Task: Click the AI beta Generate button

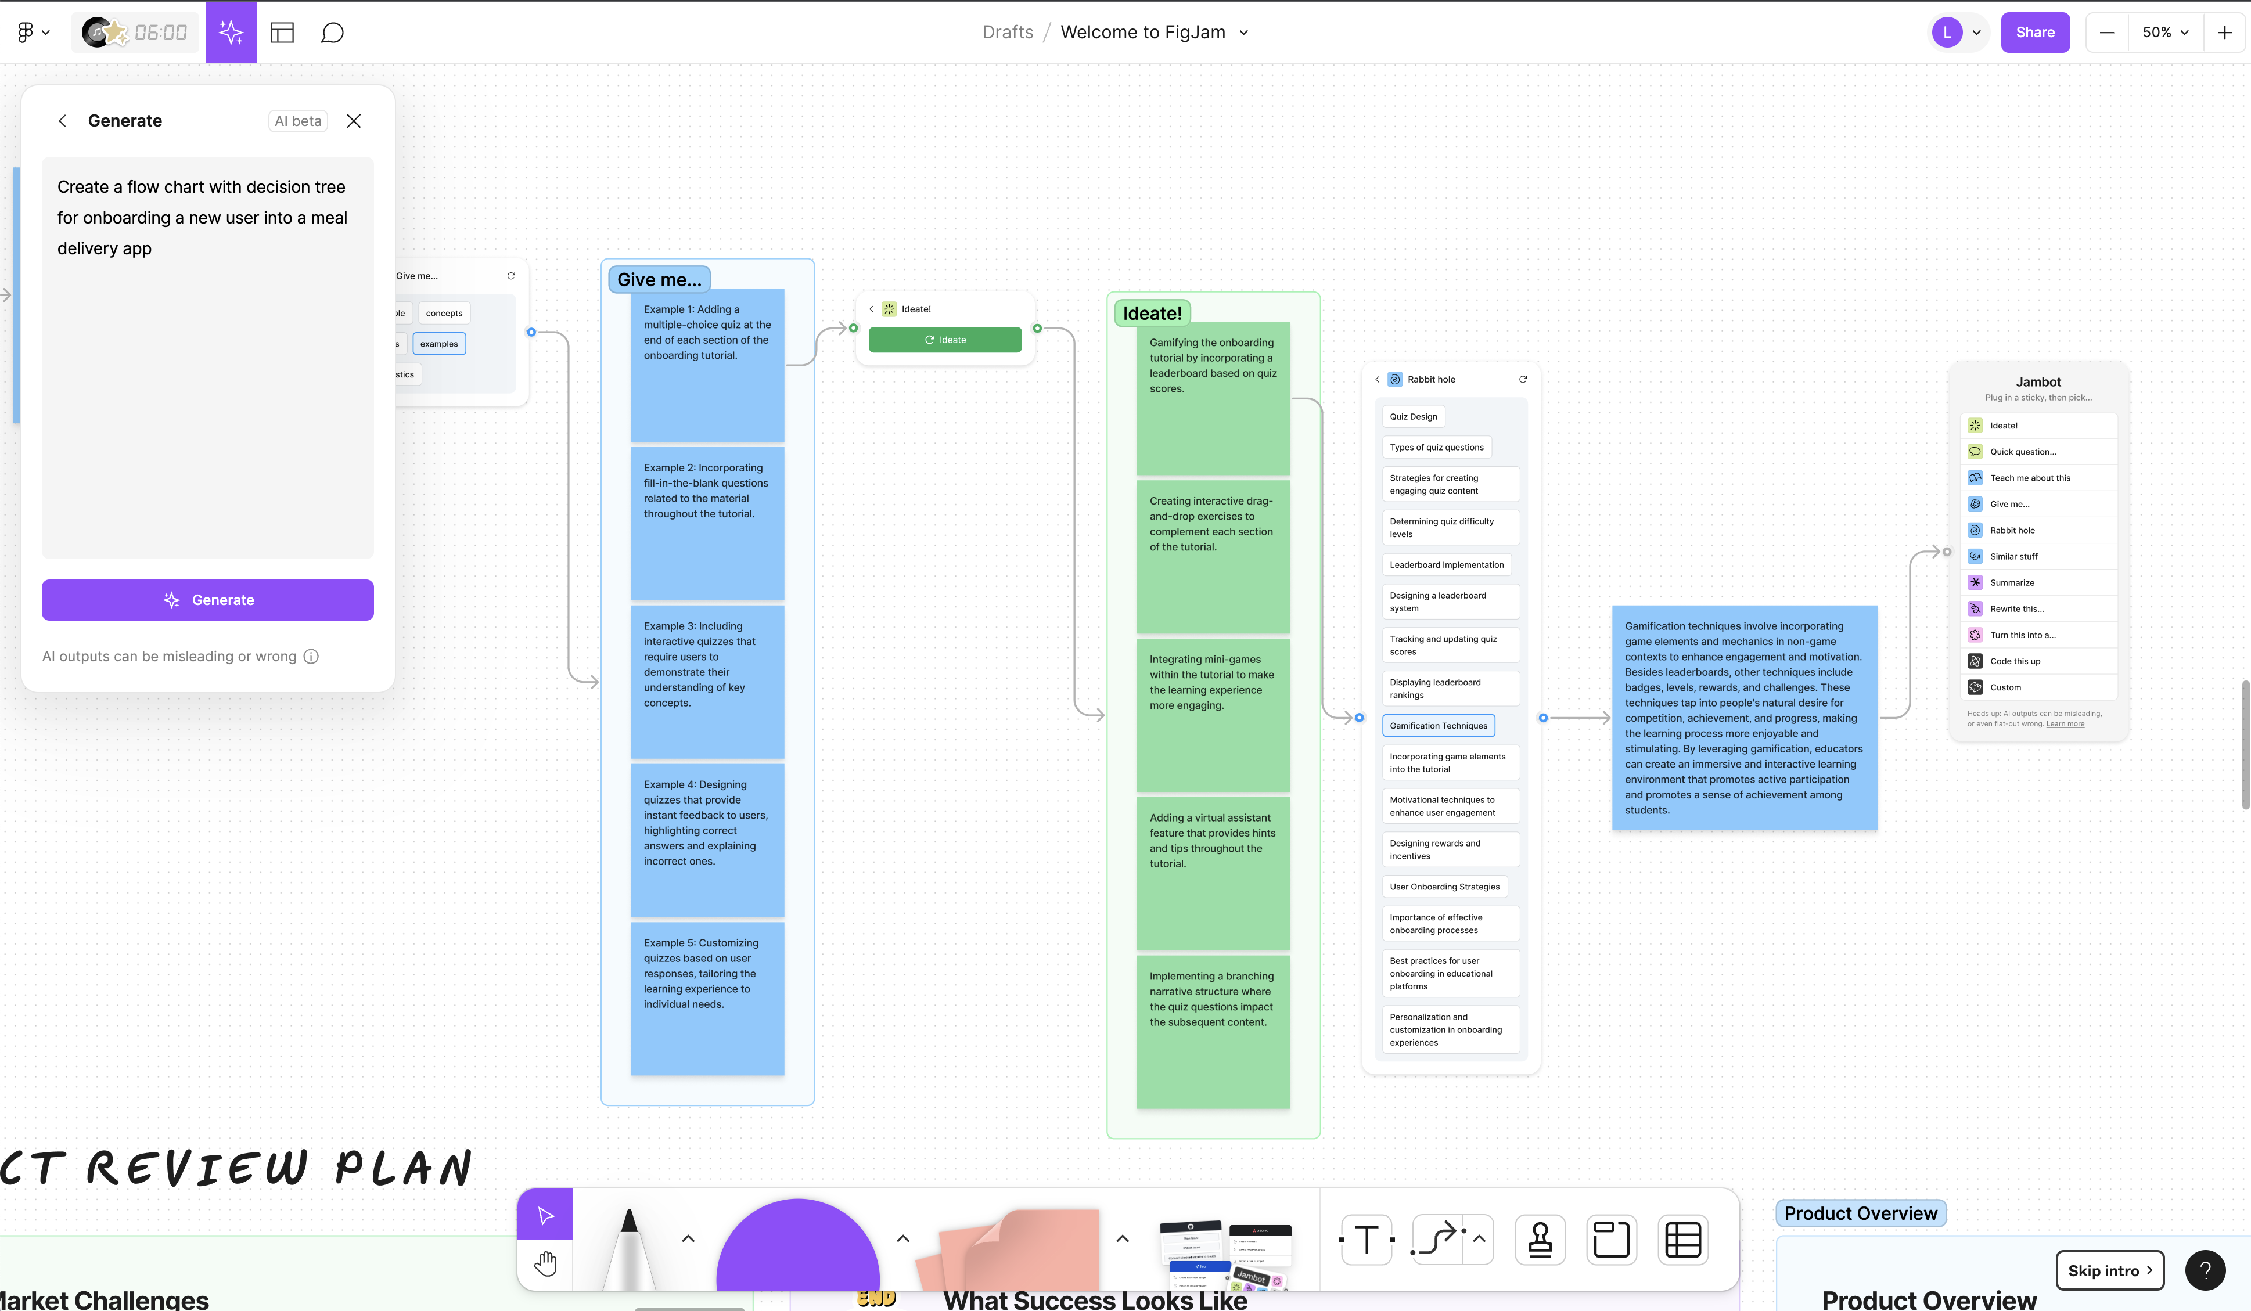Action: pos(206,599)
